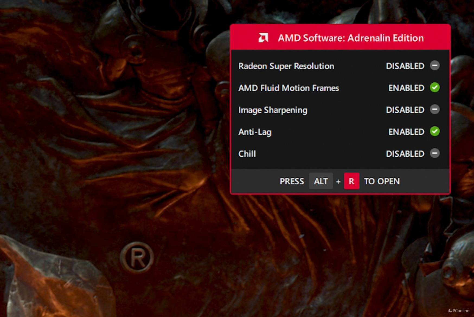Click the AMD logo in the header

[x=263, y=38]
